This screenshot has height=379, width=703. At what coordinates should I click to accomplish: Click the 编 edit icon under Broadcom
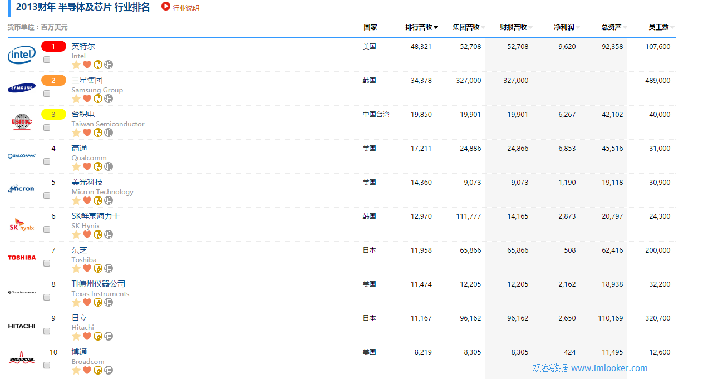108,370
